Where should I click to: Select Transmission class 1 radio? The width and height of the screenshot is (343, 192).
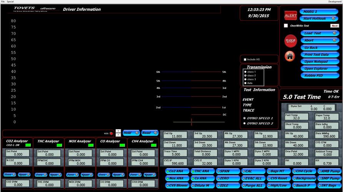tap(245, 72)
